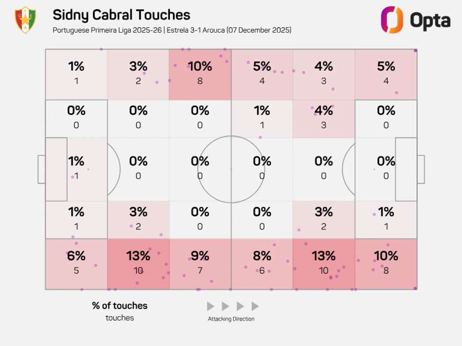Click the 'Attacking Direction' caption

coord(231,319)
